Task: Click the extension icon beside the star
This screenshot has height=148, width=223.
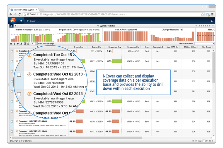Action: [208, 14]
